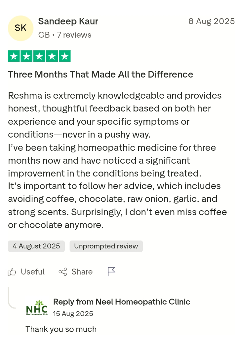This screenshot has width=238, height=357.
Task: Click the "Unprompted review" badge
Action: click(x=106, y=246)
